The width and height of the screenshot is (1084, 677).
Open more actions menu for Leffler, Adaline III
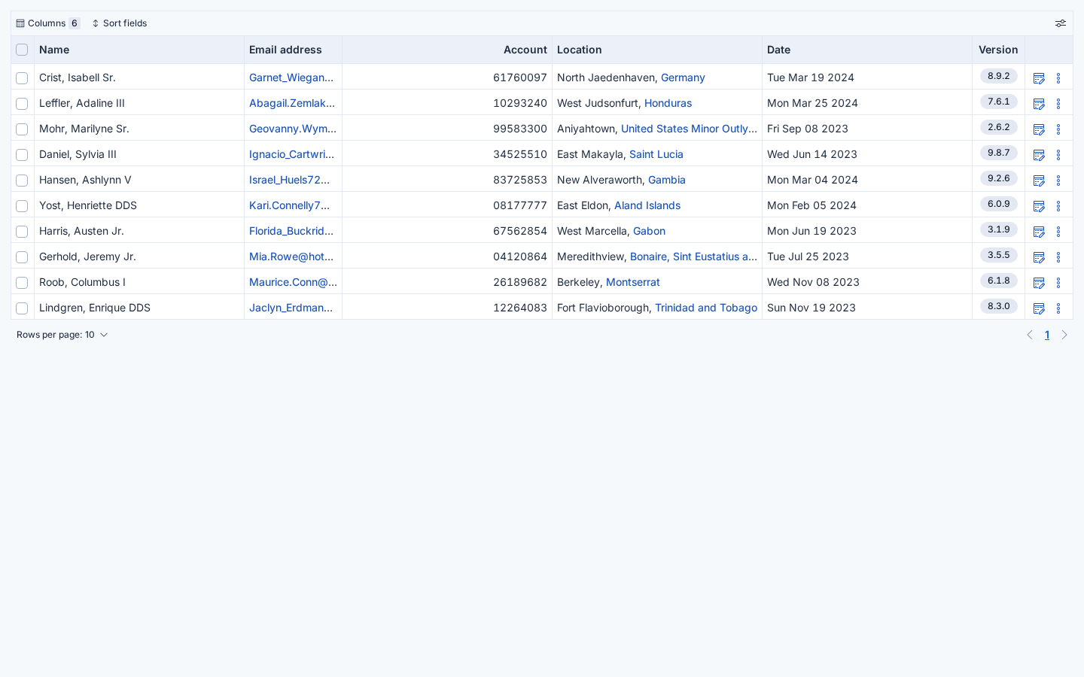1058,104
